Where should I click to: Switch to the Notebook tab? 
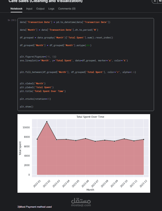click(16, 9)
